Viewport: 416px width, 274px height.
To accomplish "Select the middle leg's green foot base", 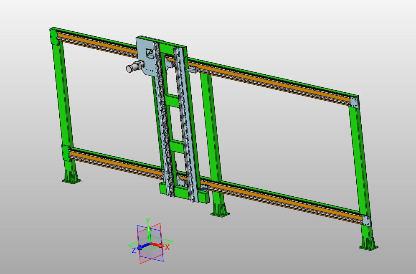I will click(x=220, y=211).
